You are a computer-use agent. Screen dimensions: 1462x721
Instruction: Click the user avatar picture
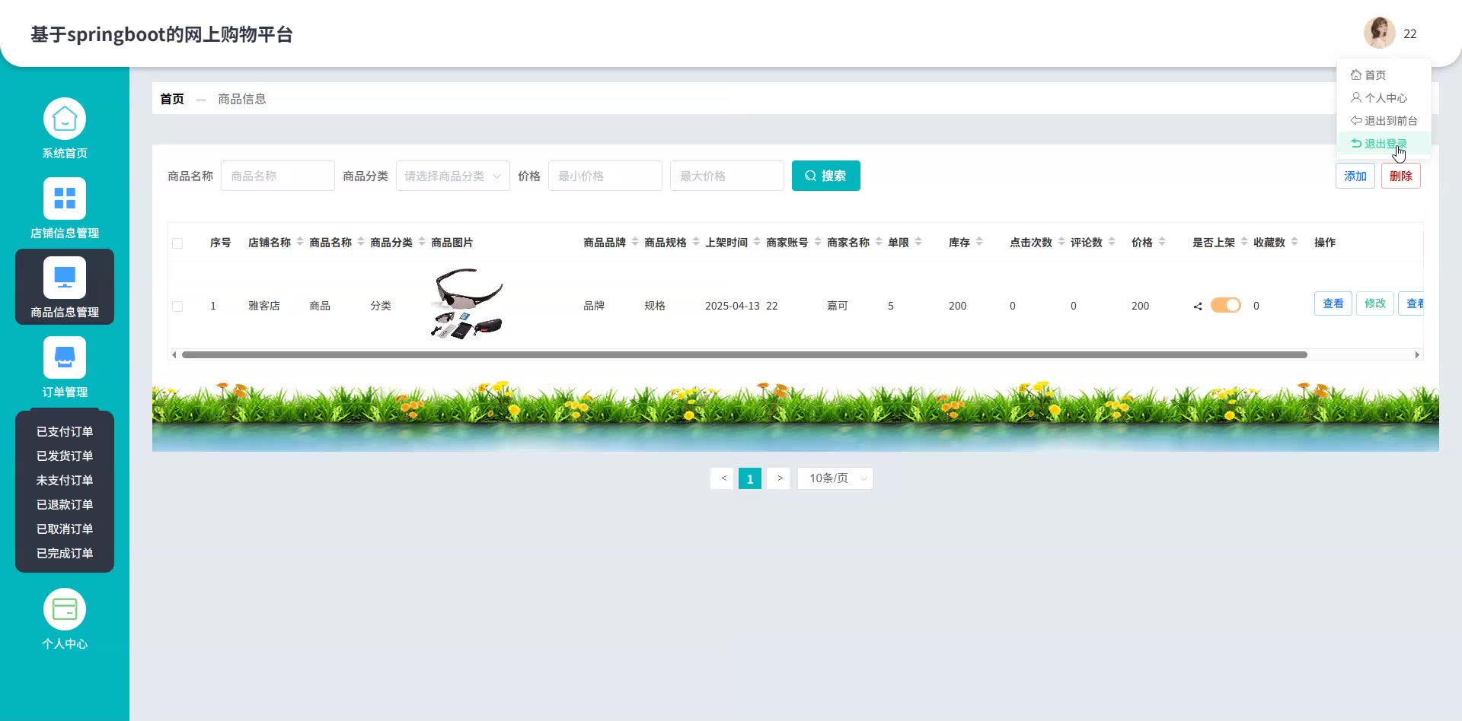[1379, 33]
